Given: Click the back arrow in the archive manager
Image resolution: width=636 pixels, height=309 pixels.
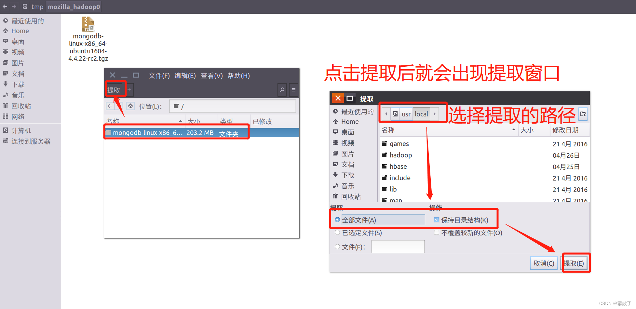Looking at the screenshot, I should (x=110, y=106).
